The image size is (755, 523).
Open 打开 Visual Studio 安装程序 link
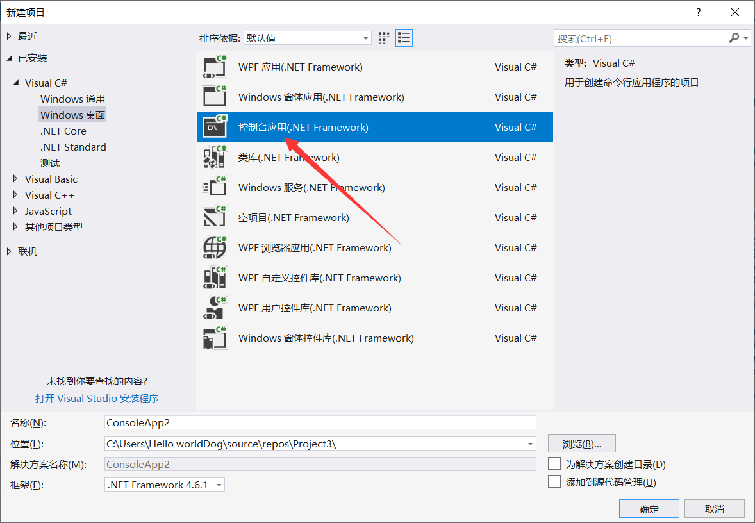pyautogui.click(x=97, y=398)
